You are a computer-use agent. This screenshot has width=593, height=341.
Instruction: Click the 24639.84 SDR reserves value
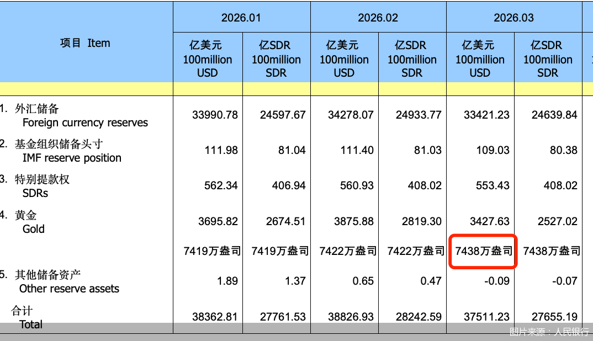(554, 115)
